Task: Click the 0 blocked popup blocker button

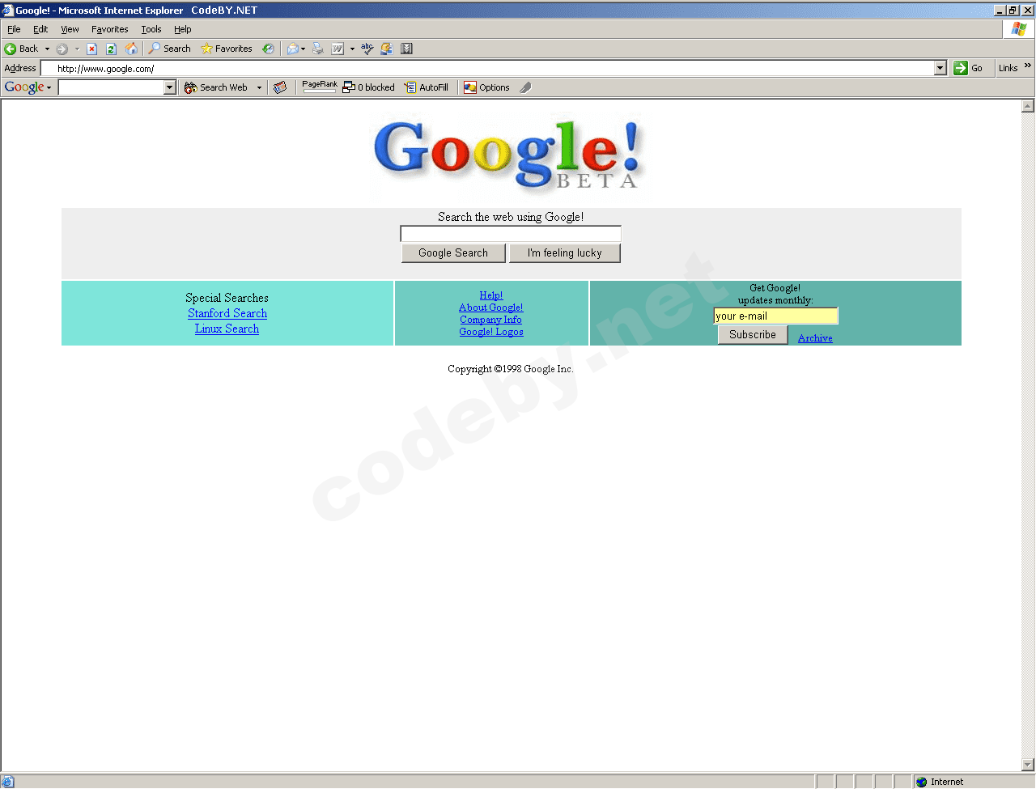Action: point(368,87)
